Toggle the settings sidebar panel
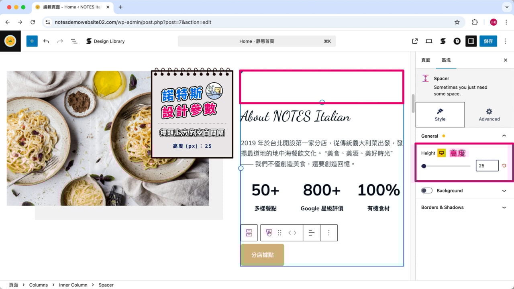 coord(471,41)
